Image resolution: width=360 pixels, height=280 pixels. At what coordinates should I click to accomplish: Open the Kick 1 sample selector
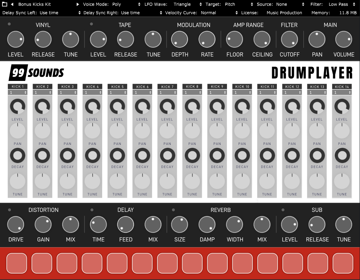(x=17, y=91)
